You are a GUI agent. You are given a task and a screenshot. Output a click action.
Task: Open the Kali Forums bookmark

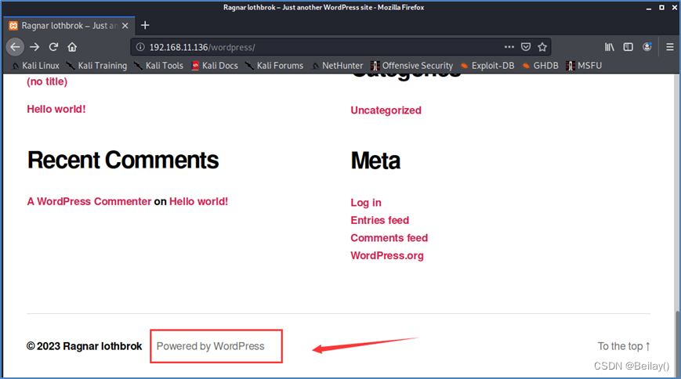pos(274,66)
